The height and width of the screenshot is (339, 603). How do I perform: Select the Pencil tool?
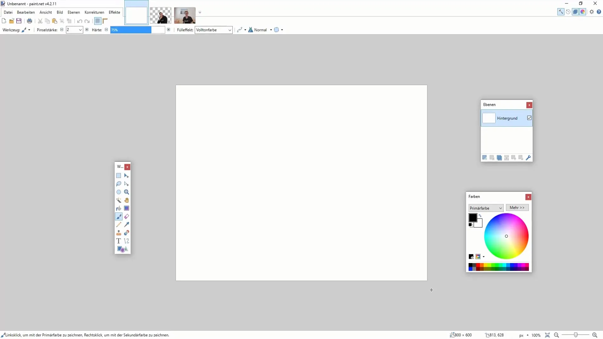[x=118, y=225]
